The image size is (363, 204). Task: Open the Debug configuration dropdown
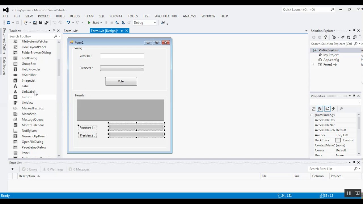(x=155, y=23)
